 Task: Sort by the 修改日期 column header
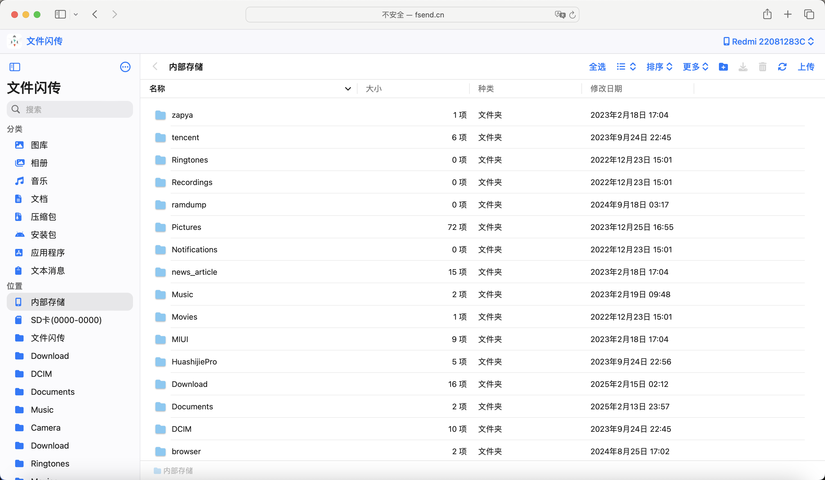(x=606, y=89)
